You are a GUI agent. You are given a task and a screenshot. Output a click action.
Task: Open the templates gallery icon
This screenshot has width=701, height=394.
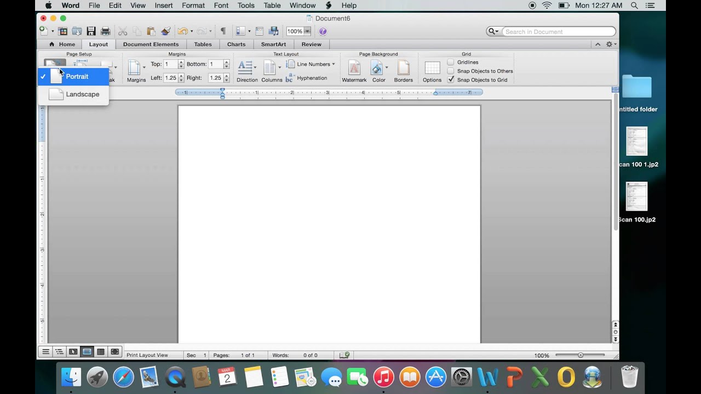point(63,31)
